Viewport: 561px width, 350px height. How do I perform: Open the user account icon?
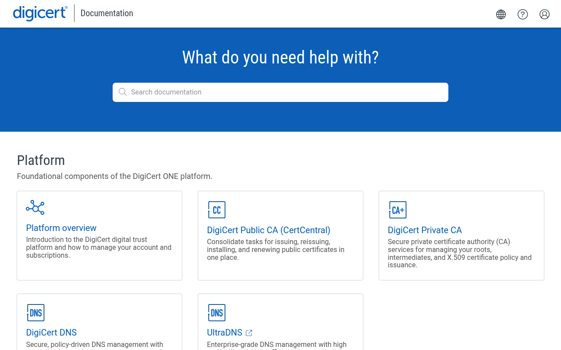tap(545, 14)
